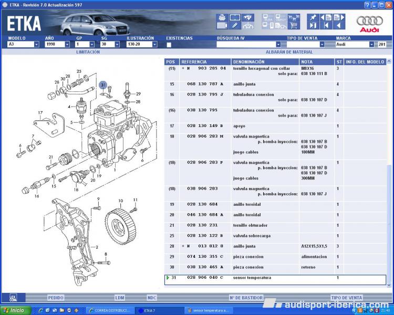Open the SG 30 dropdown arrow
Image resolution: width=394 pixels, height=315 pixels.
pyautogui.click(x=117, y=45)
